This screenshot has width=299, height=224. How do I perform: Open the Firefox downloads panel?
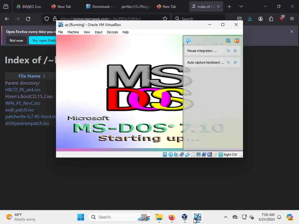[x=250, y=19]
